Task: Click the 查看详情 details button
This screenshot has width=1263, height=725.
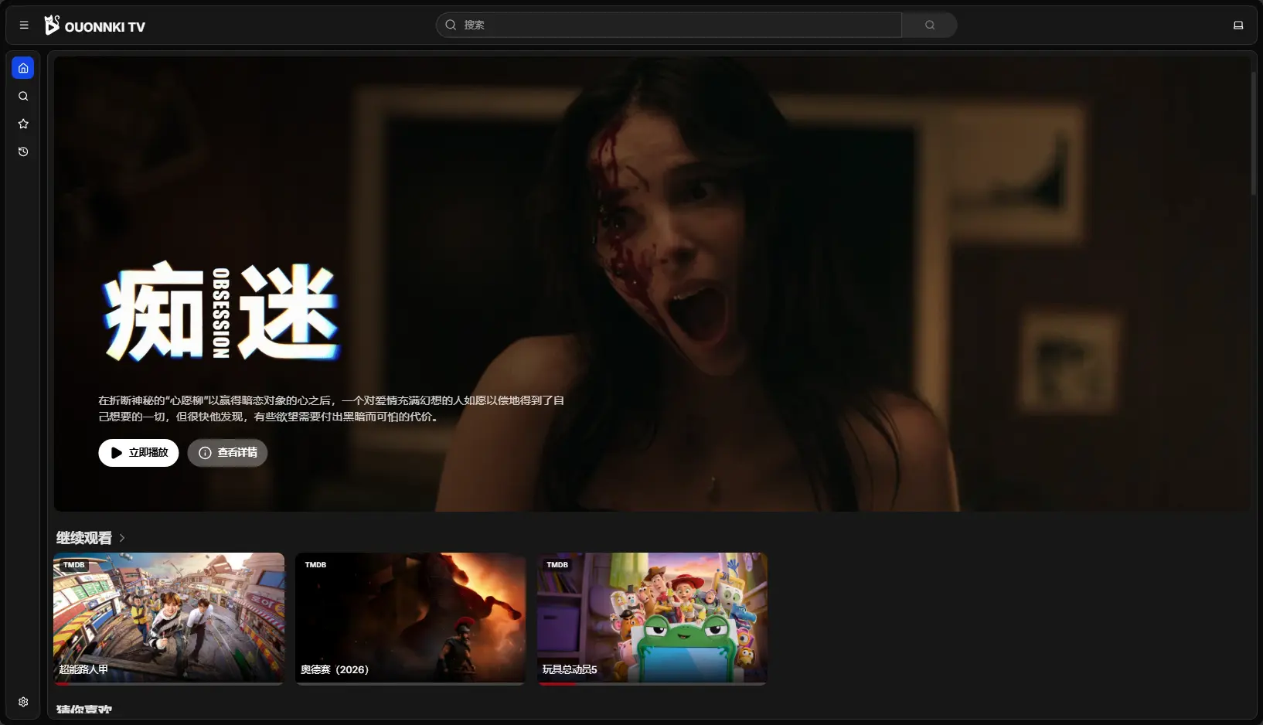Action: [x=227, y=453]
